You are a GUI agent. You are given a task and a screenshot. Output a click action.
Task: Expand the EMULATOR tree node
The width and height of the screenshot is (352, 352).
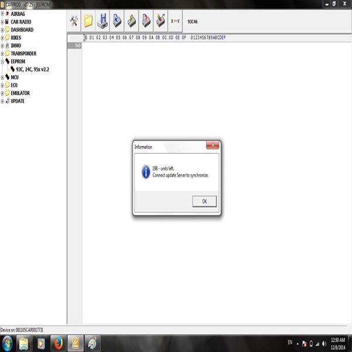coord(2,93)
